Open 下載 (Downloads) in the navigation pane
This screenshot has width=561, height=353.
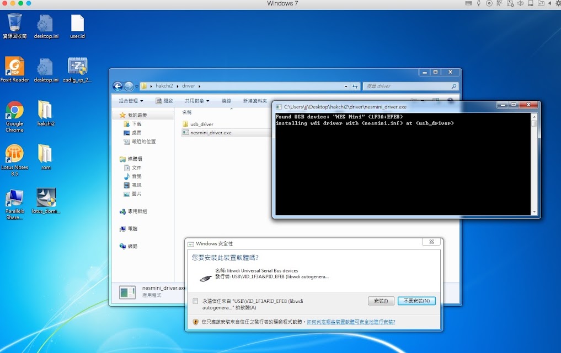132,124
